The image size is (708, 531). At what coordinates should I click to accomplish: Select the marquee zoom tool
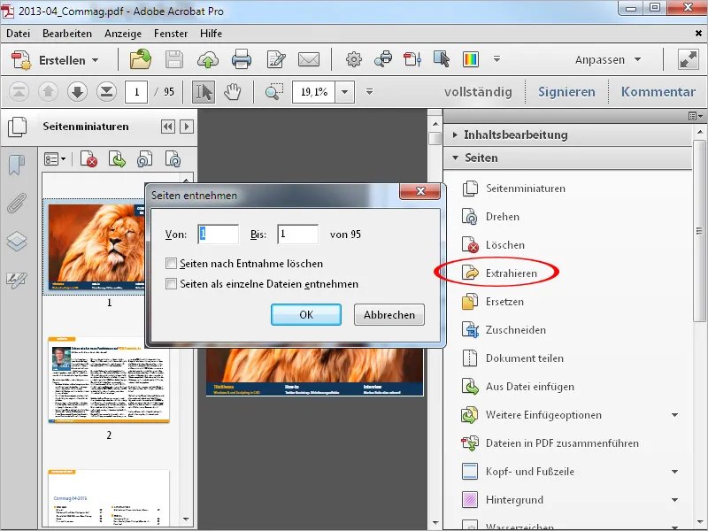[x=274, y=92]
